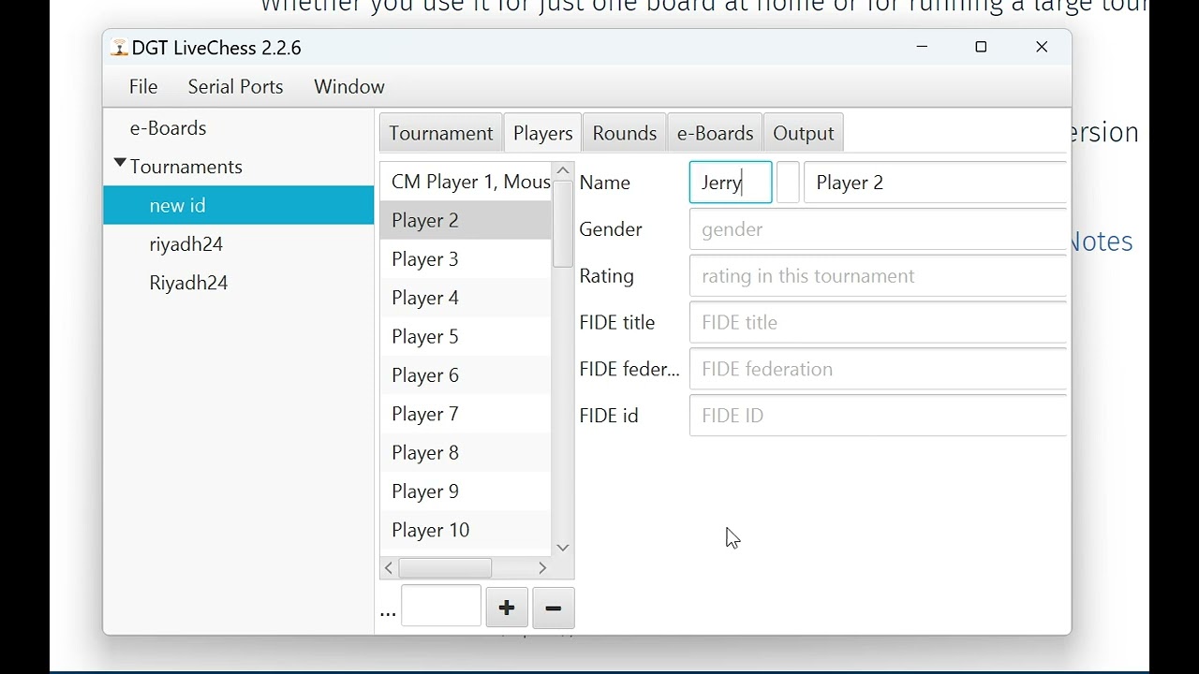1199x674 pixels.
Task: Select Player 5 in the list
Action: pos(466,337)
